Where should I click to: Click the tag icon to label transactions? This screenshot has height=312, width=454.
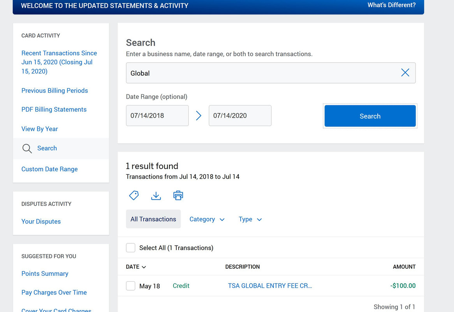(134, 195)
